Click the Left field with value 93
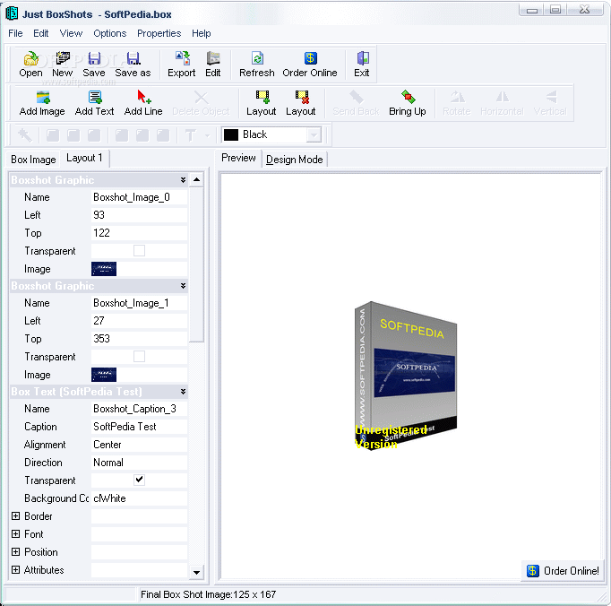 139,215
